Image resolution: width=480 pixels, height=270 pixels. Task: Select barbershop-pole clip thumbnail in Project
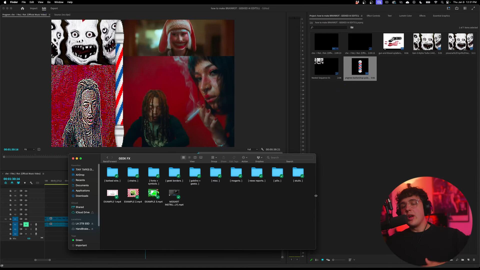click(x=360, y=66)
